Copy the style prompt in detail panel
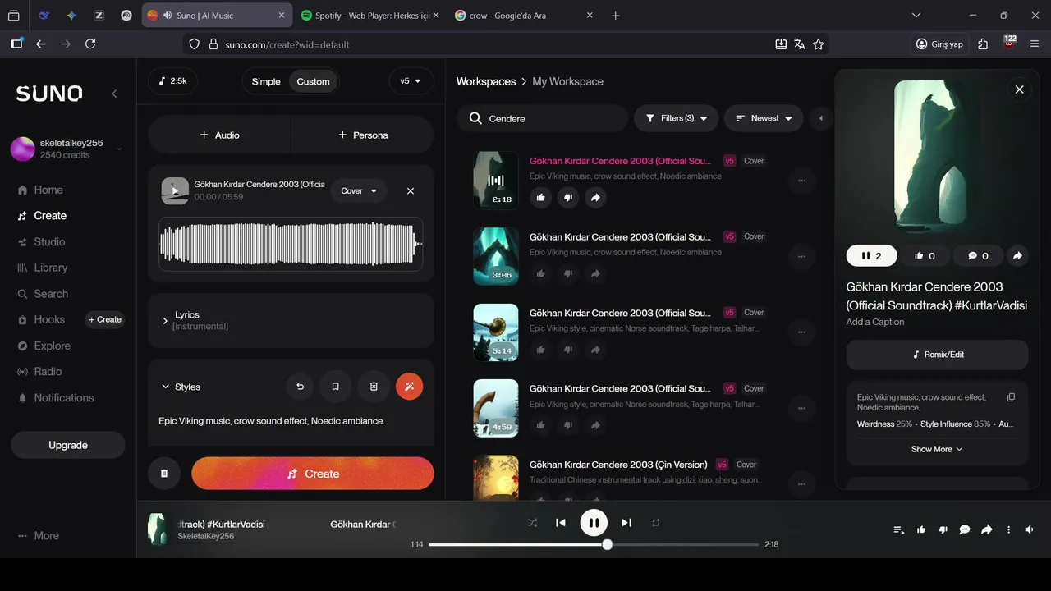Image resolution: width=1051 pixels, height=591 pixels. coord(1011,397)
